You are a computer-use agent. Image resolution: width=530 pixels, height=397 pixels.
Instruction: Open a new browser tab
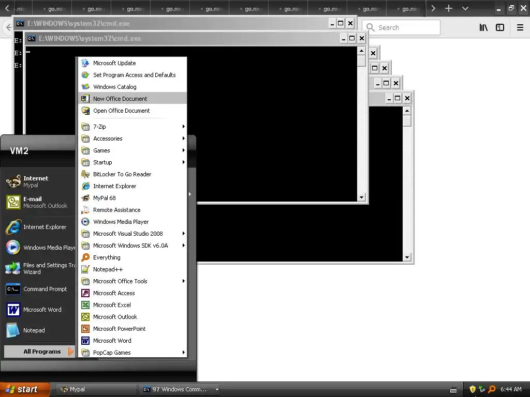click(x=449, y=8)
